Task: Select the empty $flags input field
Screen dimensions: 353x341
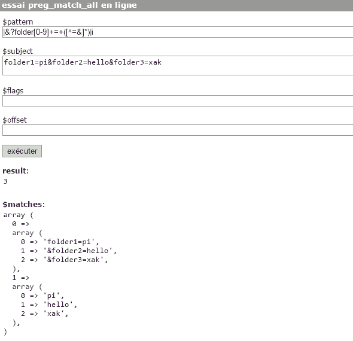Action: click(x=178, y=101)
